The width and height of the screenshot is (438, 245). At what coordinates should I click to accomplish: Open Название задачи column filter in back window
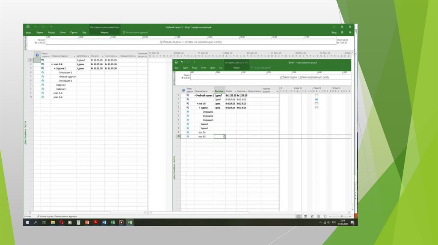74,56
